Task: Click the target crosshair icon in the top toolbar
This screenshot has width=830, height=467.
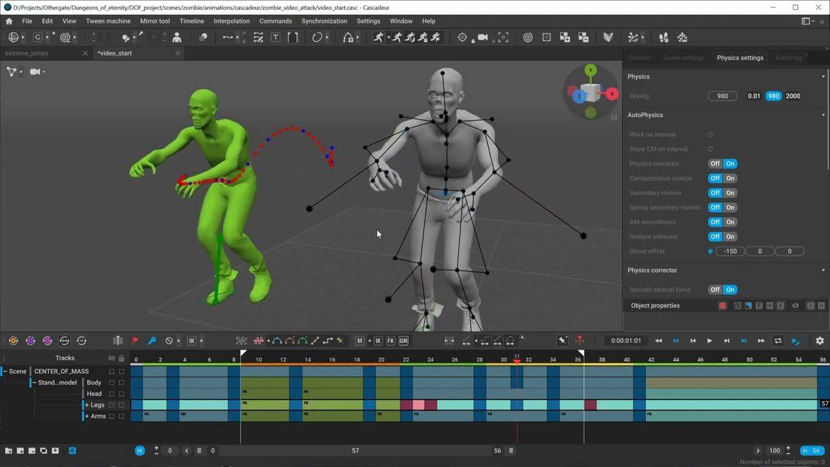Action: tap(462, 38)
